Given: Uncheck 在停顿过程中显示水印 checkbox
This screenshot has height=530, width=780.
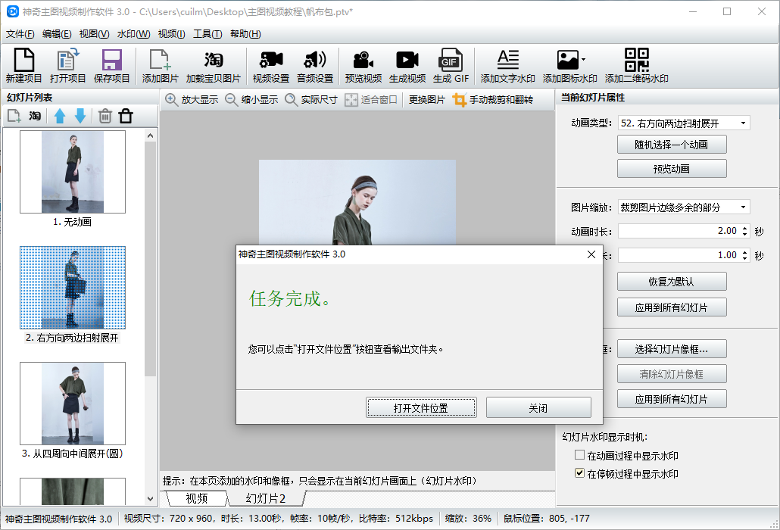Looking at the screenshot, I should (579, 473).
